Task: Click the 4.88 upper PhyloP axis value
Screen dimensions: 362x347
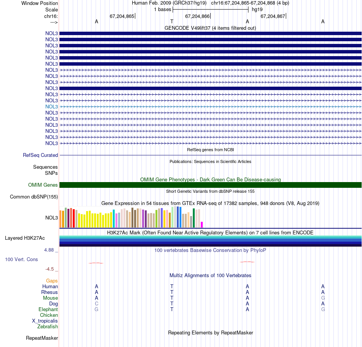Action: tap(49, 250)
